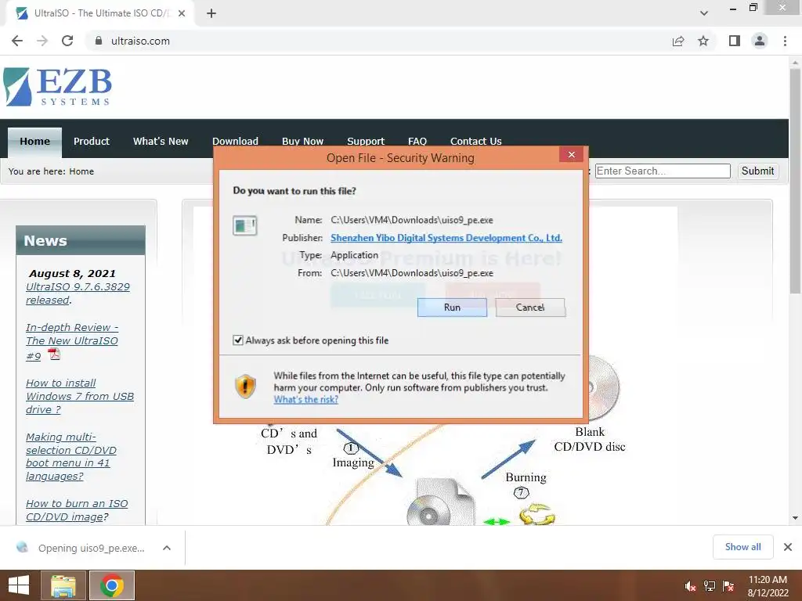Click the application file icon in dialog
The height and width of the screenshot is (601, 802).
click(x=245, y=225)
